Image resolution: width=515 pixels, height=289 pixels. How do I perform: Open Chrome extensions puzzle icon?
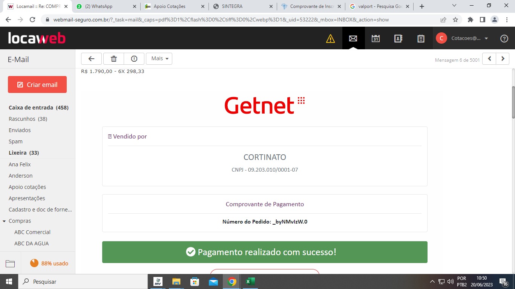click(471, 20)
